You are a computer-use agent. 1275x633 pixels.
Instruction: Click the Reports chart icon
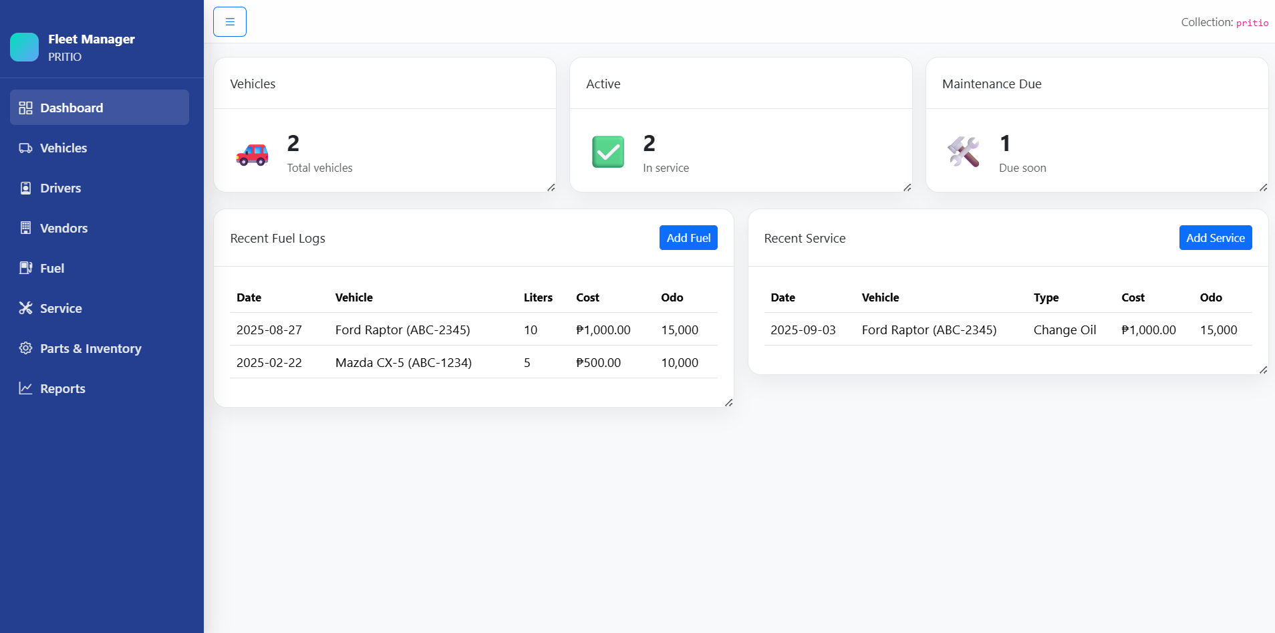[25, 388]
